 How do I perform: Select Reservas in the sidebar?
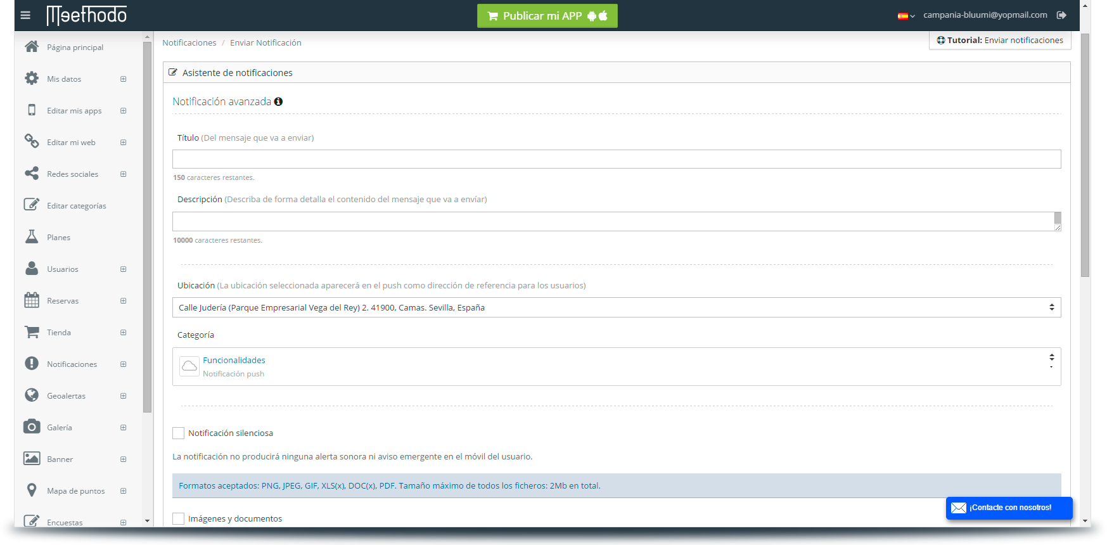(63, 301)
